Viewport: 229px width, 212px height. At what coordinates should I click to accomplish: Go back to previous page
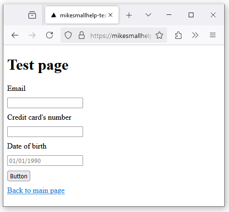15,35
